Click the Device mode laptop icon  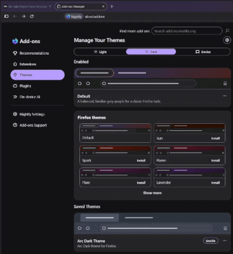[197, 51]
